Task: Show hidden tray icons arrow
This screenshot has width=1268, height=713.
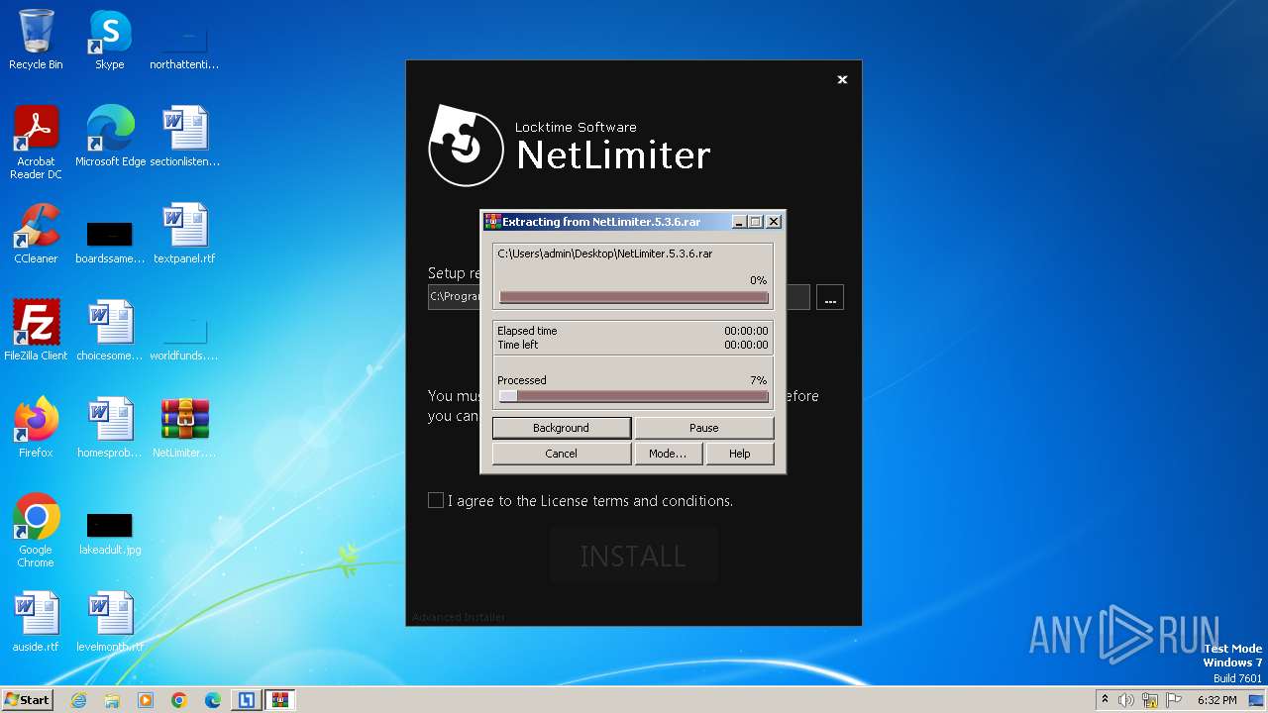Action: click(x=1105, y=700)
